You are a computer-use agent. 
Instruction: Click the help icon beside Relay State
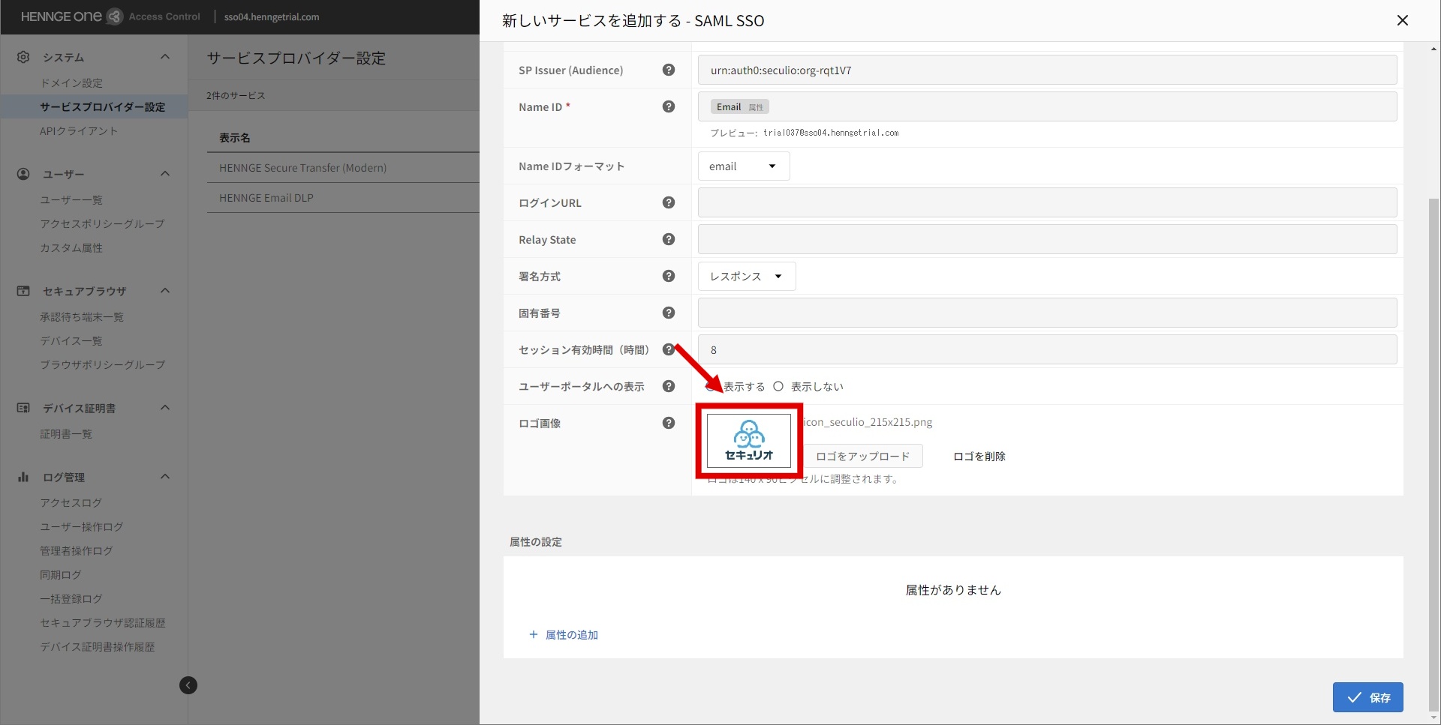(x=669, y=239)
